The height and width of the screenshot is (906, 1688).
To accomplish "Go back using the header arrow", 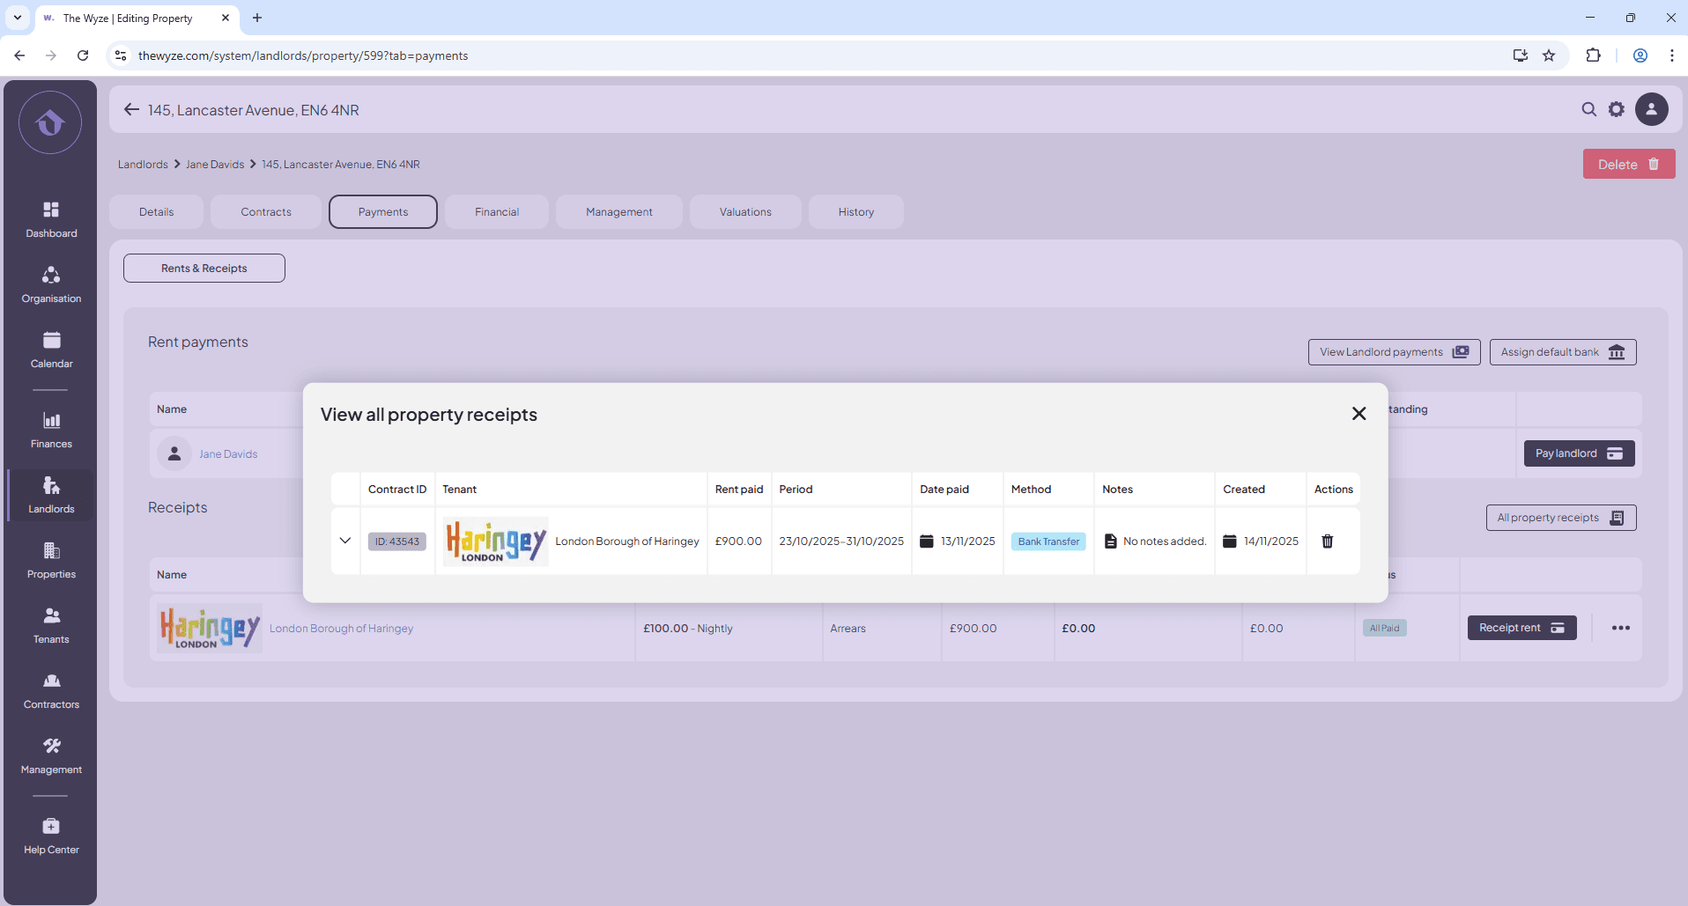I will (131, 110).
